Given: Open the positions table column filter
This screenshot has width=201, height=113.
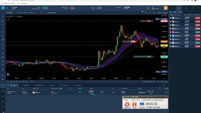Looking at the screenshot, I should pyautogui.click(x=160, y=88).
